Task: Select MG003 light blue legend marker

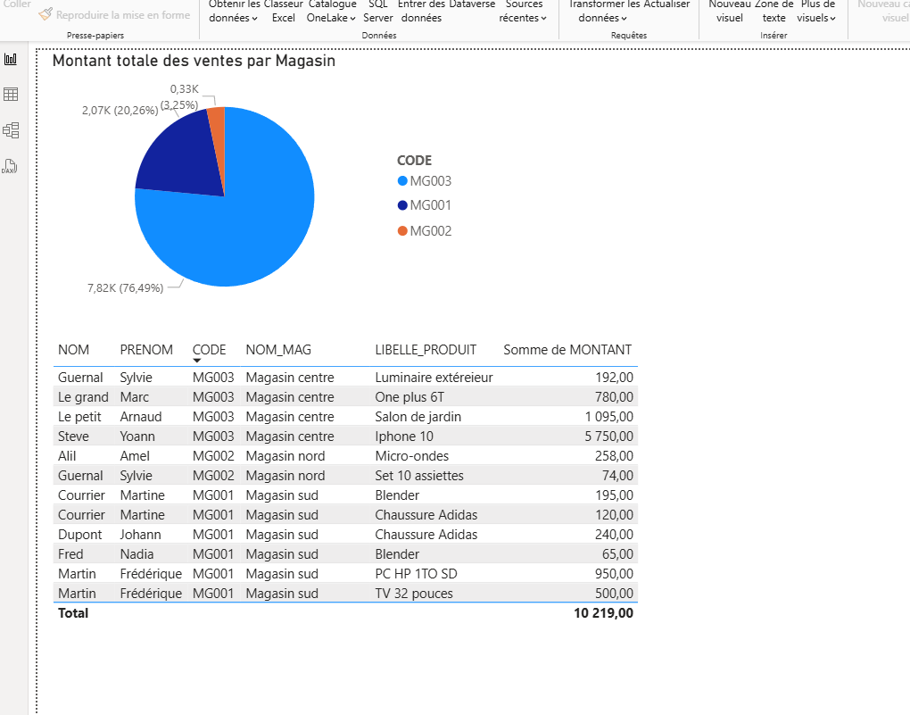Action: (x=402, y=181)
